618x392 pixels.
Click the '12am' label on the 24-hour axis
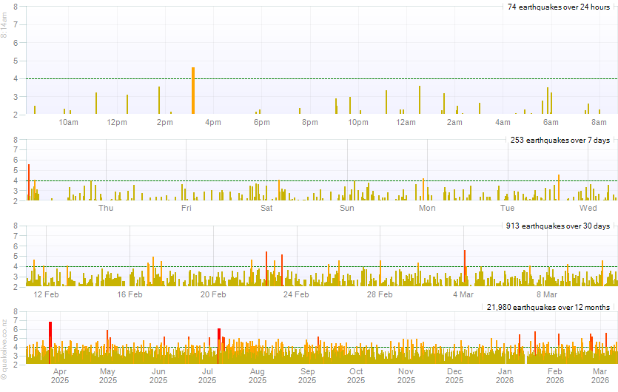406,122
